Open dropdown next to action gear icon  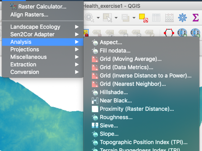(x=98, y=18)
